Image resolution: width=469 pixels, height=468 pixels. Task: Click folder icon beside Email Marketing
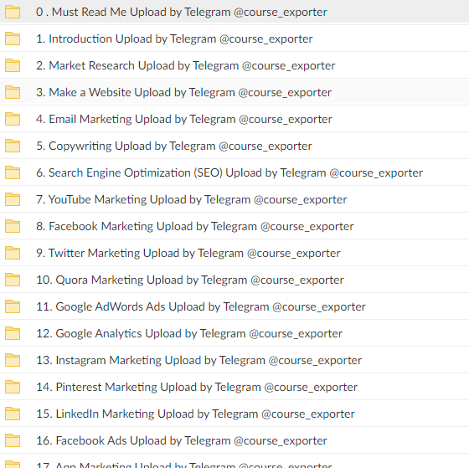point(13,119)
